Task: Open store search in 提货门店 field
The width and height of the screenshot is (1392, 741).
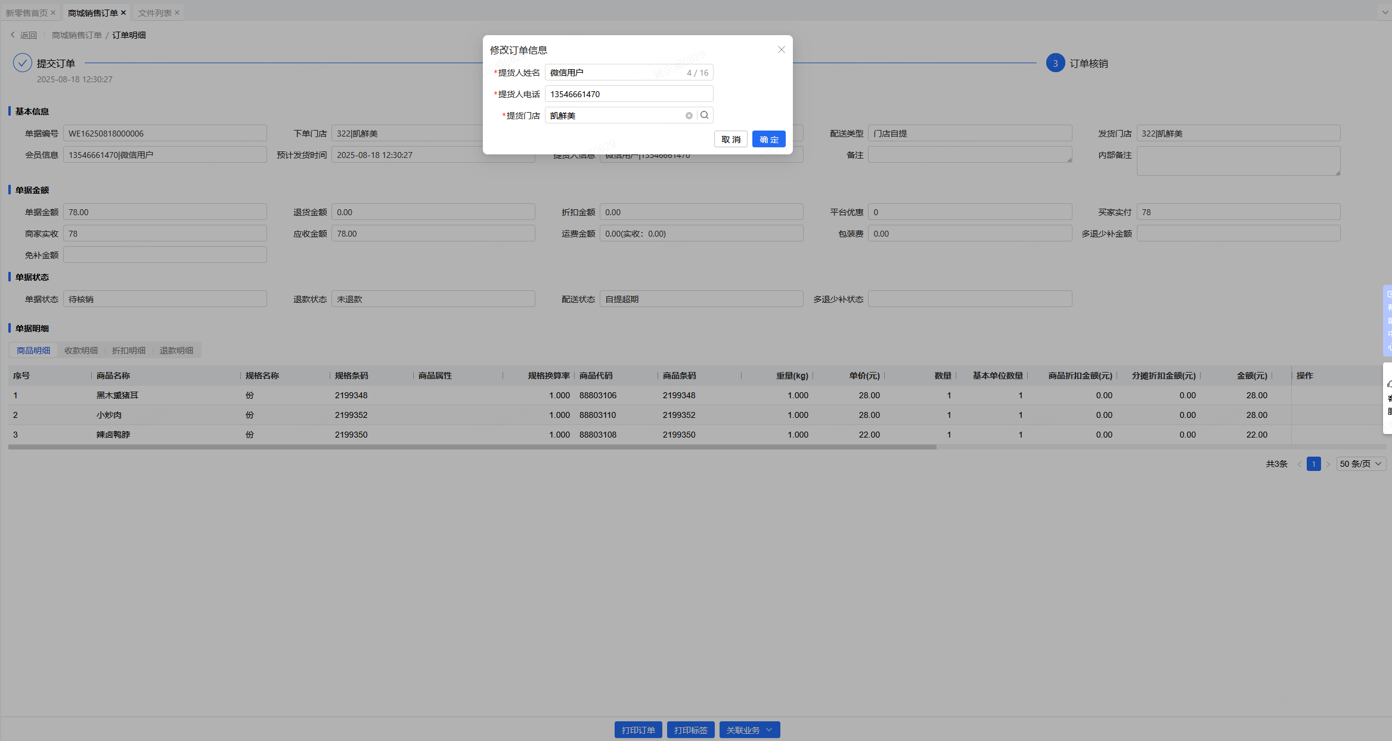Action: coord(705,115)
